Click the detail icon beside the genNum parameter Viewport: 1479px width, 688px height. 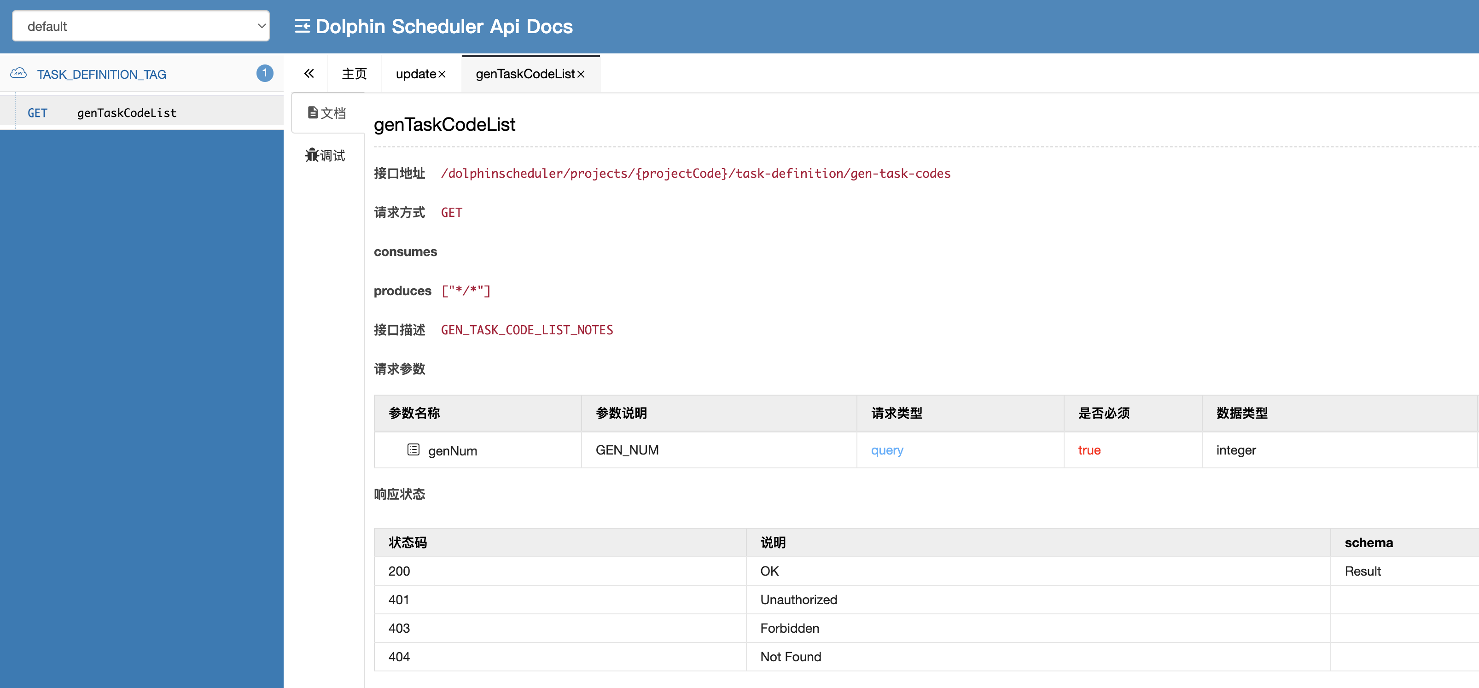coord(413,450)
